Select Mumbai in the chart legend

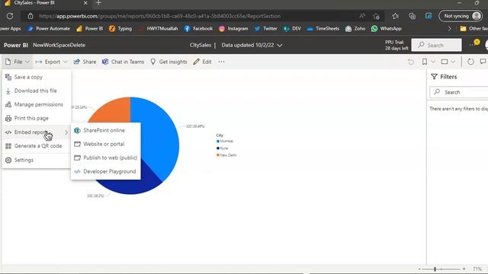225,141
